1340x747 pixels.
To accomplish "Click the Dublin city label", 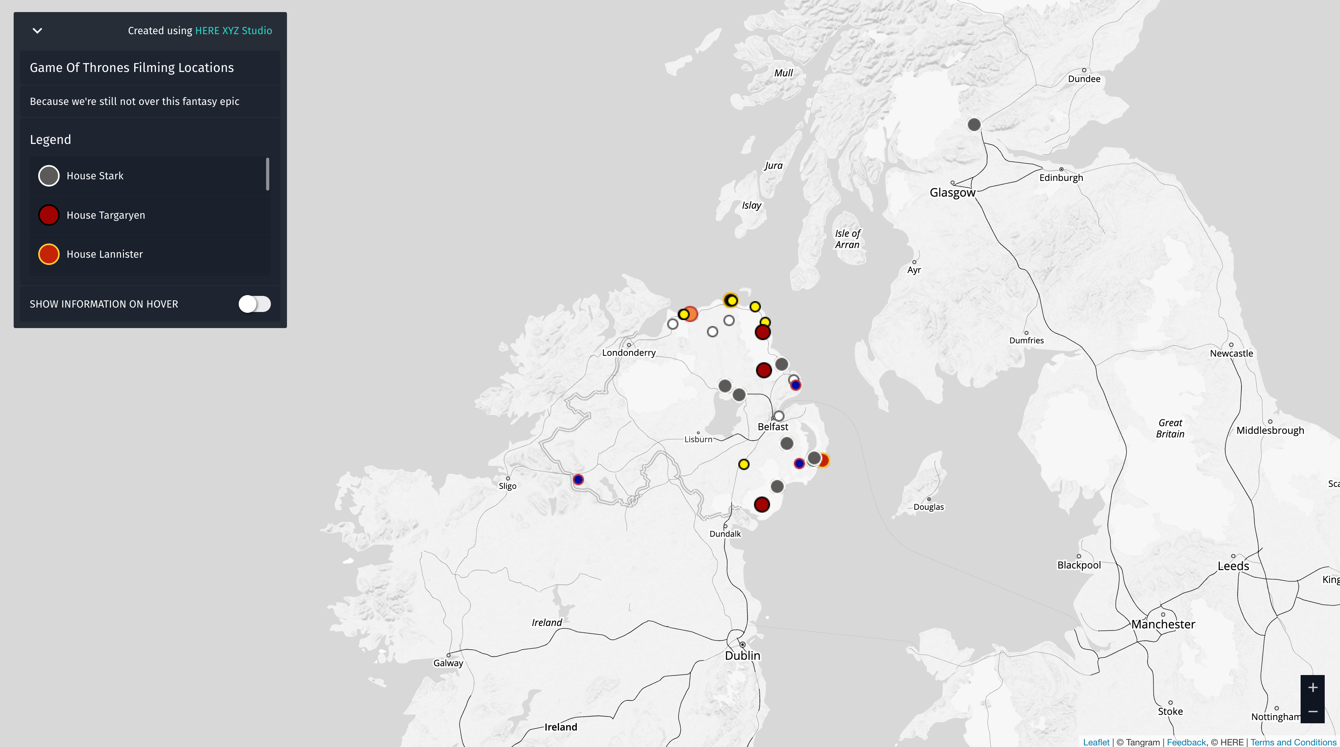I will tap(742, 655).
